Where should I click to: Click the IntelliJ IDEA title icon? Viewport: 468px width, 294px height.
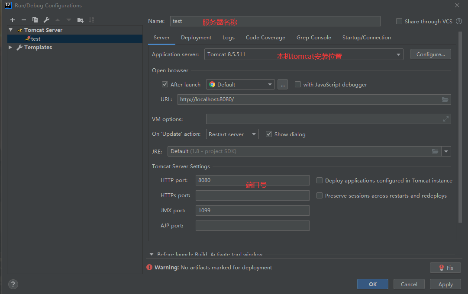coord(8,5)
